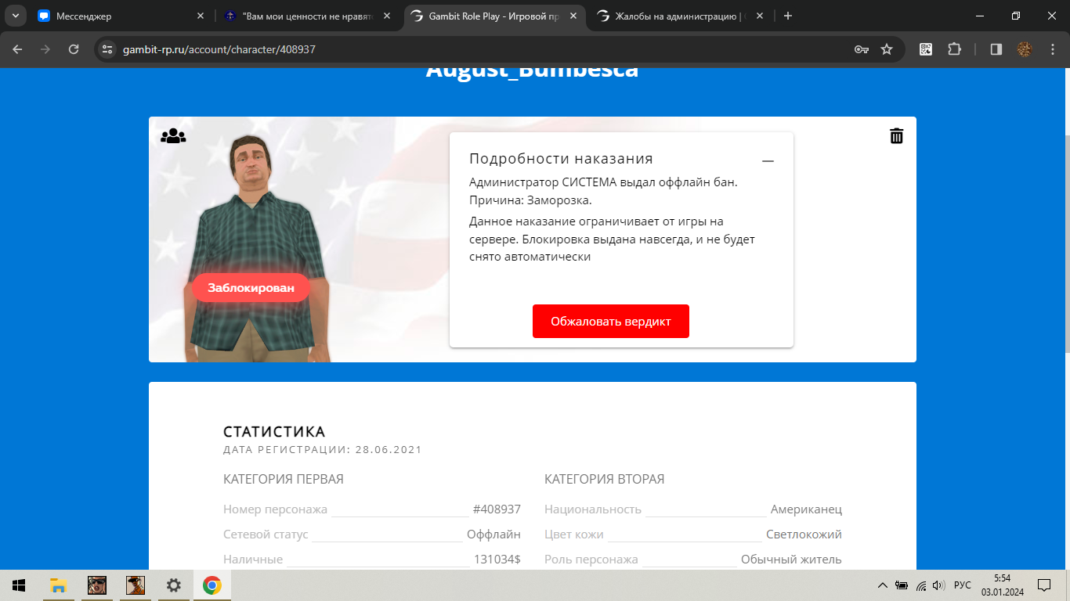The image size is (1070, 601).
Task: Reload the current page
Action: [74, 49]
